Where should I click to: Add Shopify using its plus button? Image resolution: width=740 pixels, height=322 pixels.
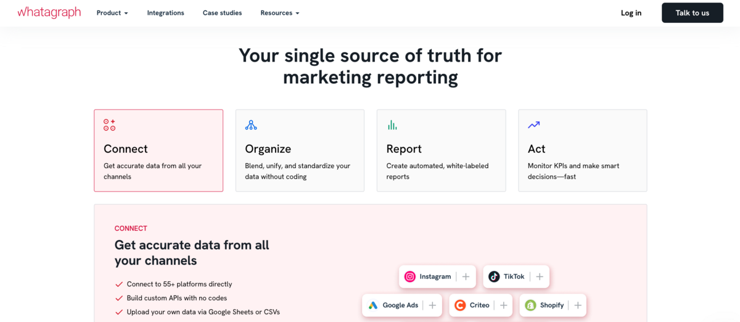(578, 305)
